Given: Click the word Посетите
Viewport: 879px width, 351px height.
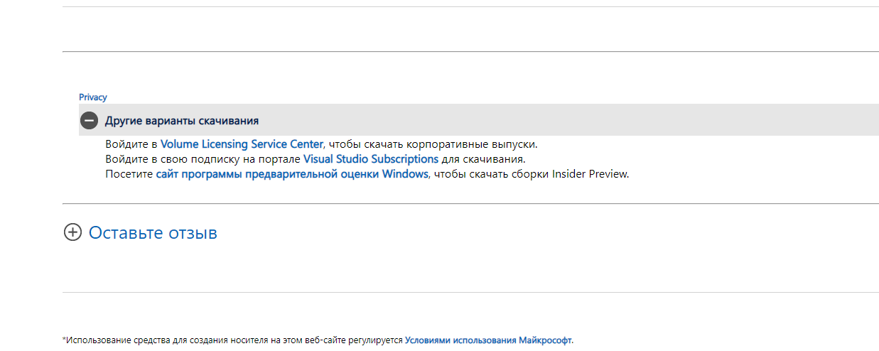Looking at the screenshot, I should click(129, 173).
